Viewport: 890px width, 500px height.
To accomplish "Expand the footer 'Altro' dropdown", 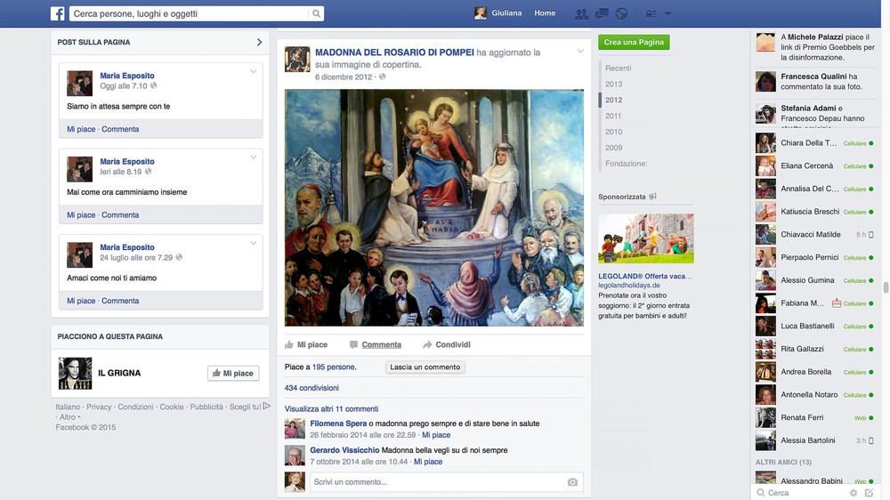I will pyautogui.click(x=70, y=417).
